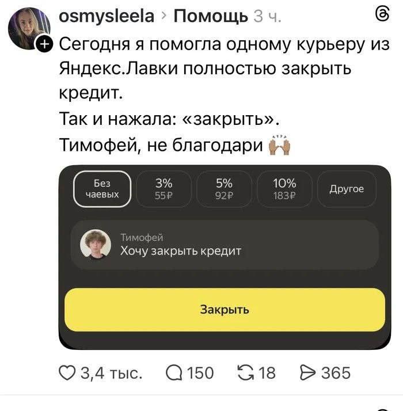403x411 pixels.
Task: Follow osmysleela with the plus badge
Action: (x=44, y=44)
